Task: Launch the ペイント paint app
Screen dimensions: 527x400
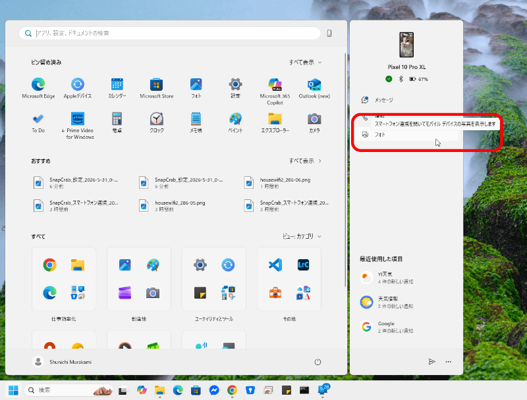Action: click(235, 122)
